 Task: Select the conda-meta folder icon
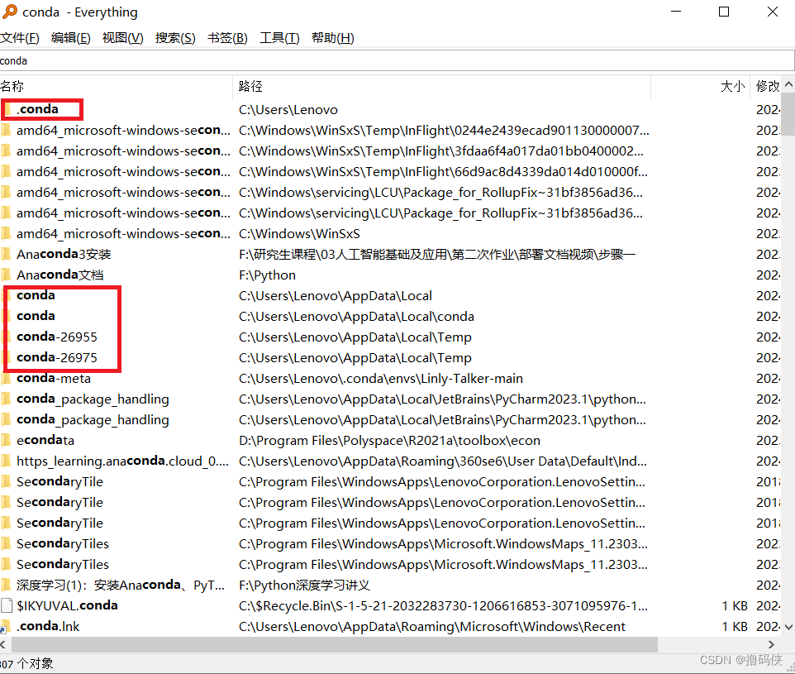(x=6, y=379)
